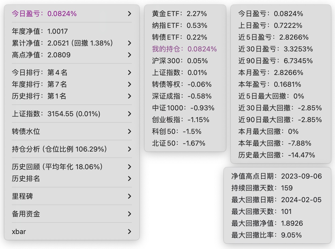335x249 pixels.
Task: Click the 最大回撤日期 entry
Action: (276, 200)
